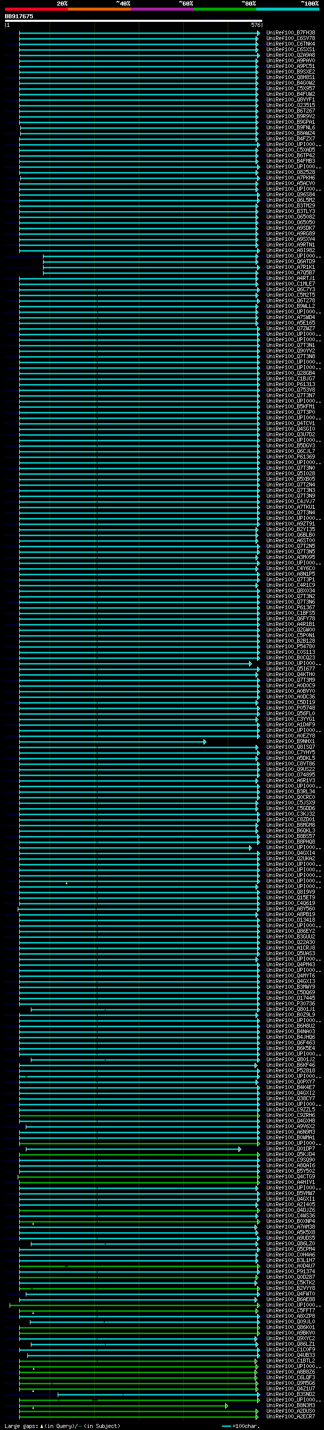Select the UniRef100_Q6C7Y3 label
324x1430 pixels.
(291, 289)
